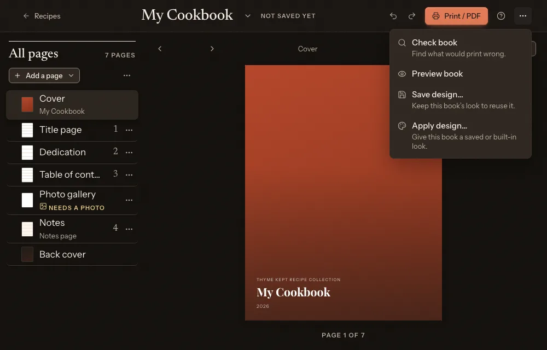Click the palette icon beside Apply design
This screenshot has height=350, width=547.
tap(402, 126)
